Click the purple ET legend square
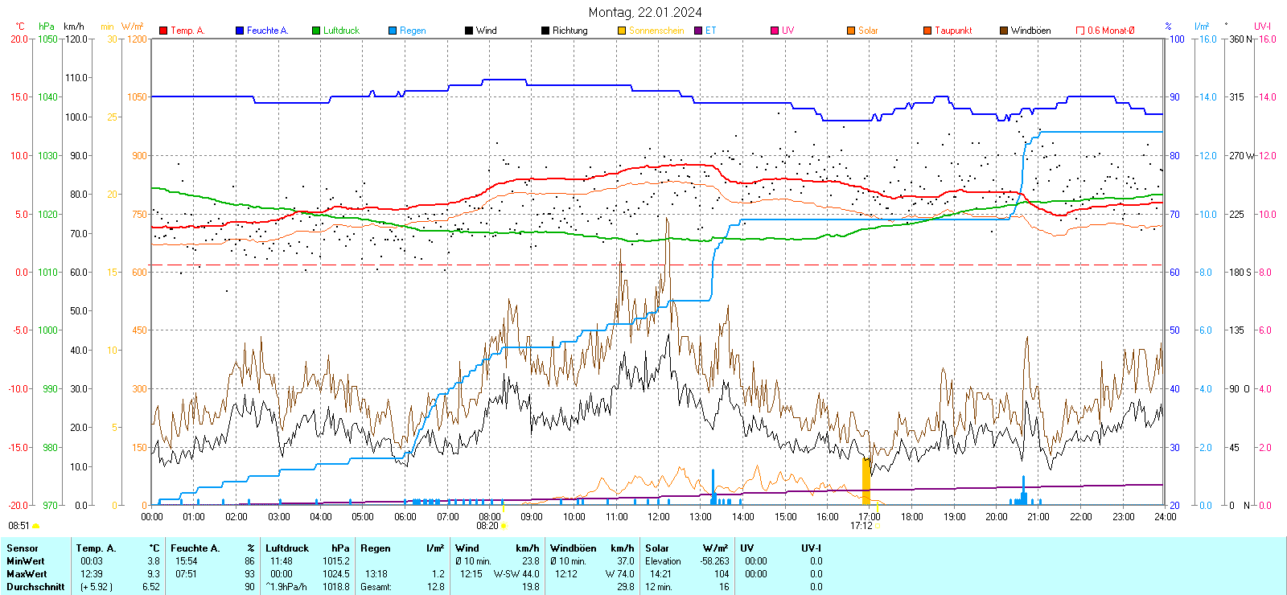Screen dimensions: 1287x595 [698, 31]
